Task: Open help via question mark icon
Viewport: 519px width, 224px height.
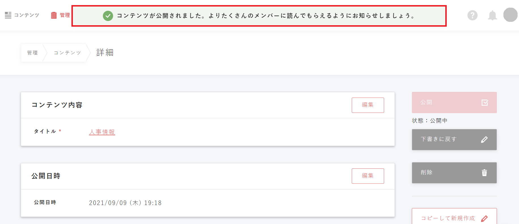Action: coord(472,15)
